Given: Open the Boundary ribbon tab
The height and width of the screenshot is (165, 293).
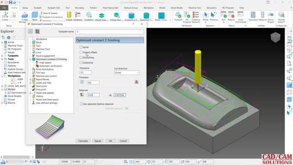Looking at the screenshot, I should coord(79,8).
